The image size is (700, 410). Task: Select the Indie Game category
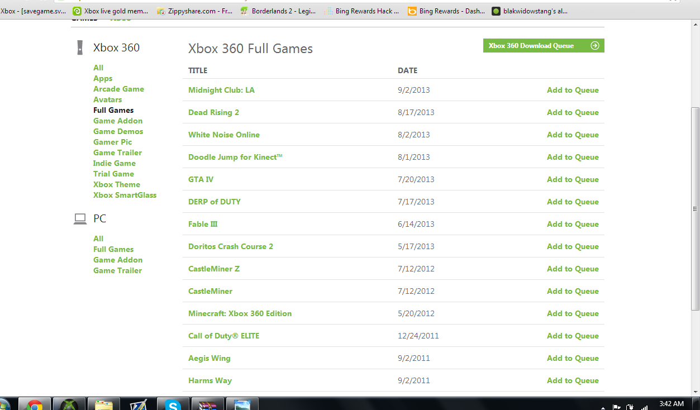coord(115,163)
